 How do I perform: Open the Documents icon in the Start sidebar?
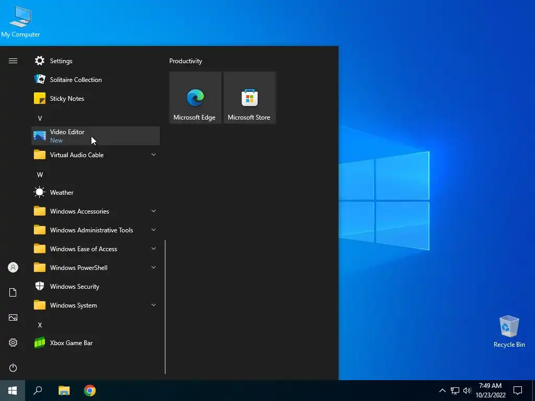coord(13,292)
